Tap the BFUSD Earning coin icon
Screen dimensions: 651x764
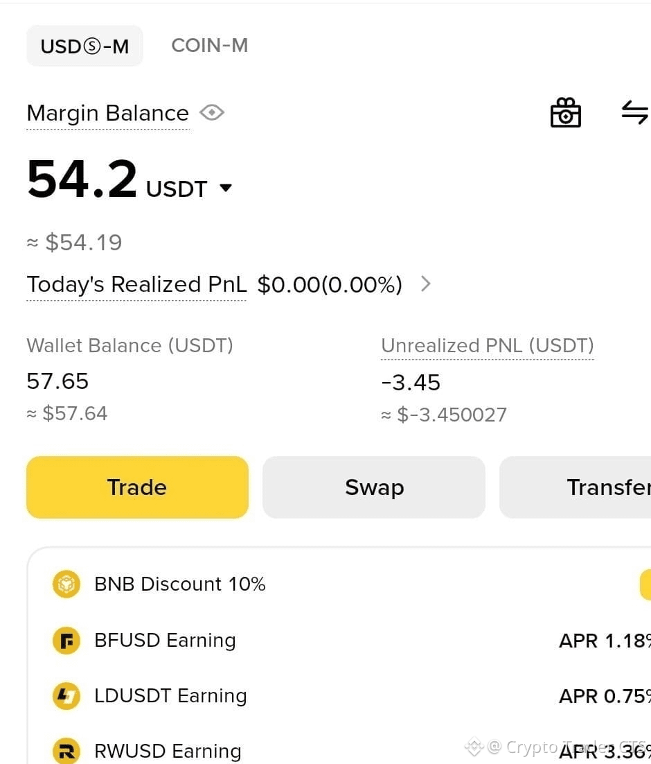pyautogui.click(x=66, y=640)
